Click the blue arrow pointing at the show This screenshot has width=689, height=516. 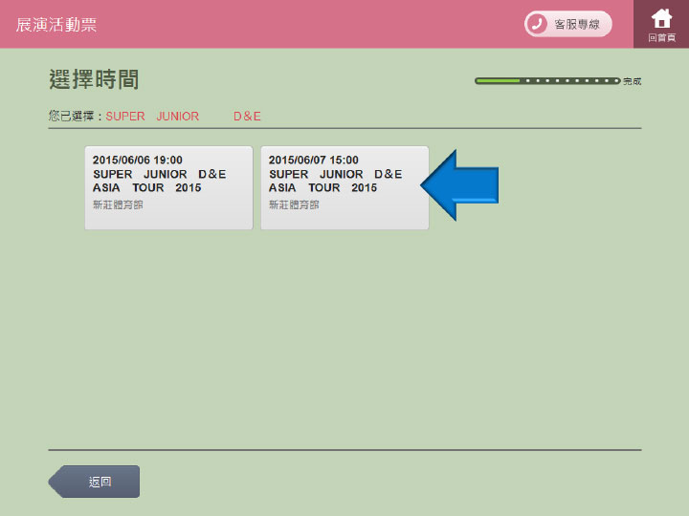460,184
